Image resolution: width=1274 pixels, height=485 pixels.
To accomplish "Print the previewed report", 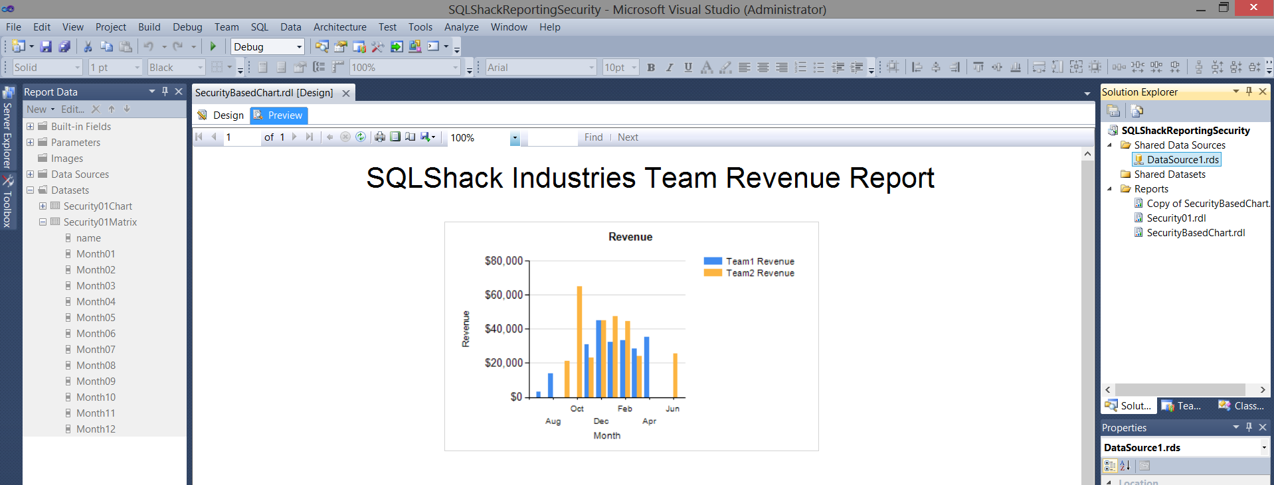I will 380,137.
